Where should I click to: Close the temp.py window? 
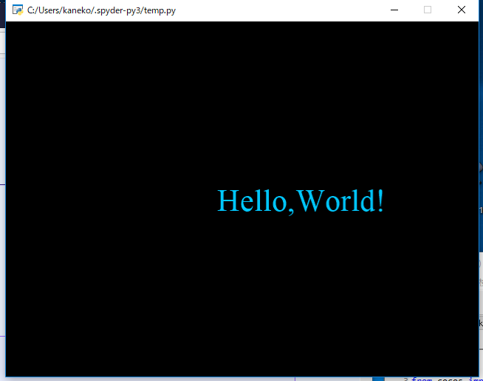461,10
